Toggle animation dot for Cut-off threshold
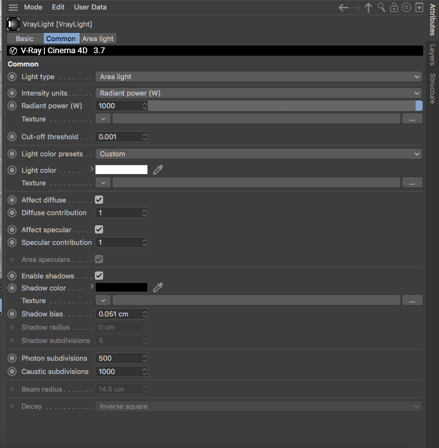Viewport: 439px width, 448px height. 12,137
